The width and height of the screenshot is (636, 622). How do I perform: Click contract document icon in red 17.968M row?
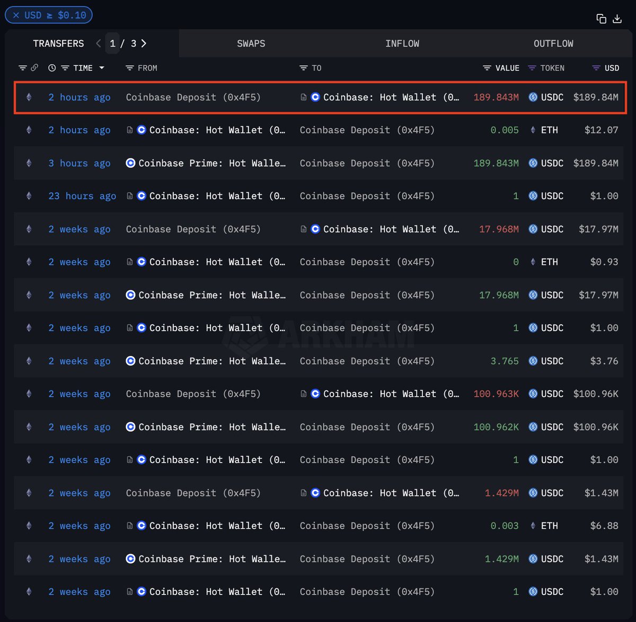click(x=304, y=229)
